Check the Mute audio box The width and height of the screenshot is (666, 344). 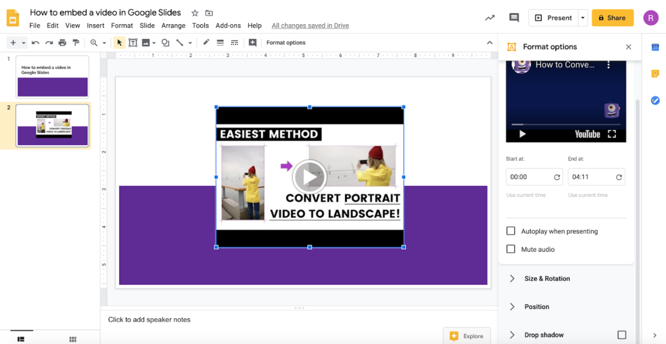coord(511,249)
